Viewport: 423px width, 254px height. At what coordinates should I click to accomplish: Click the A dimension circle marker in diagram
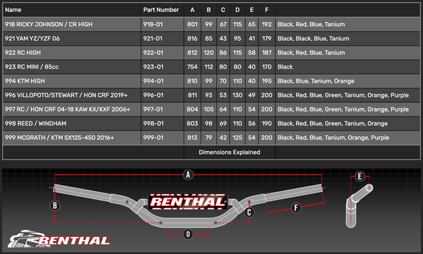[x=188, y=175]
